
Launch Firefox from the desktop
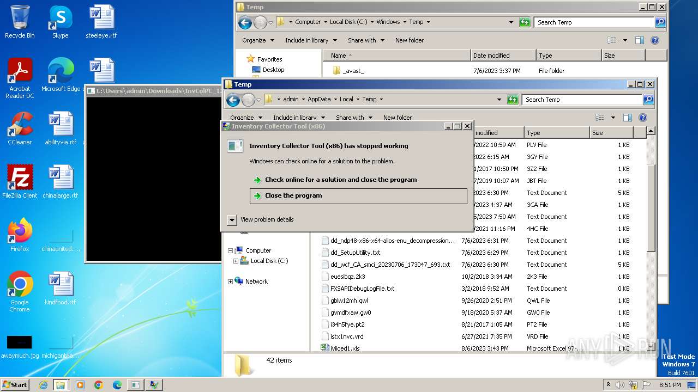pos(20,235)
